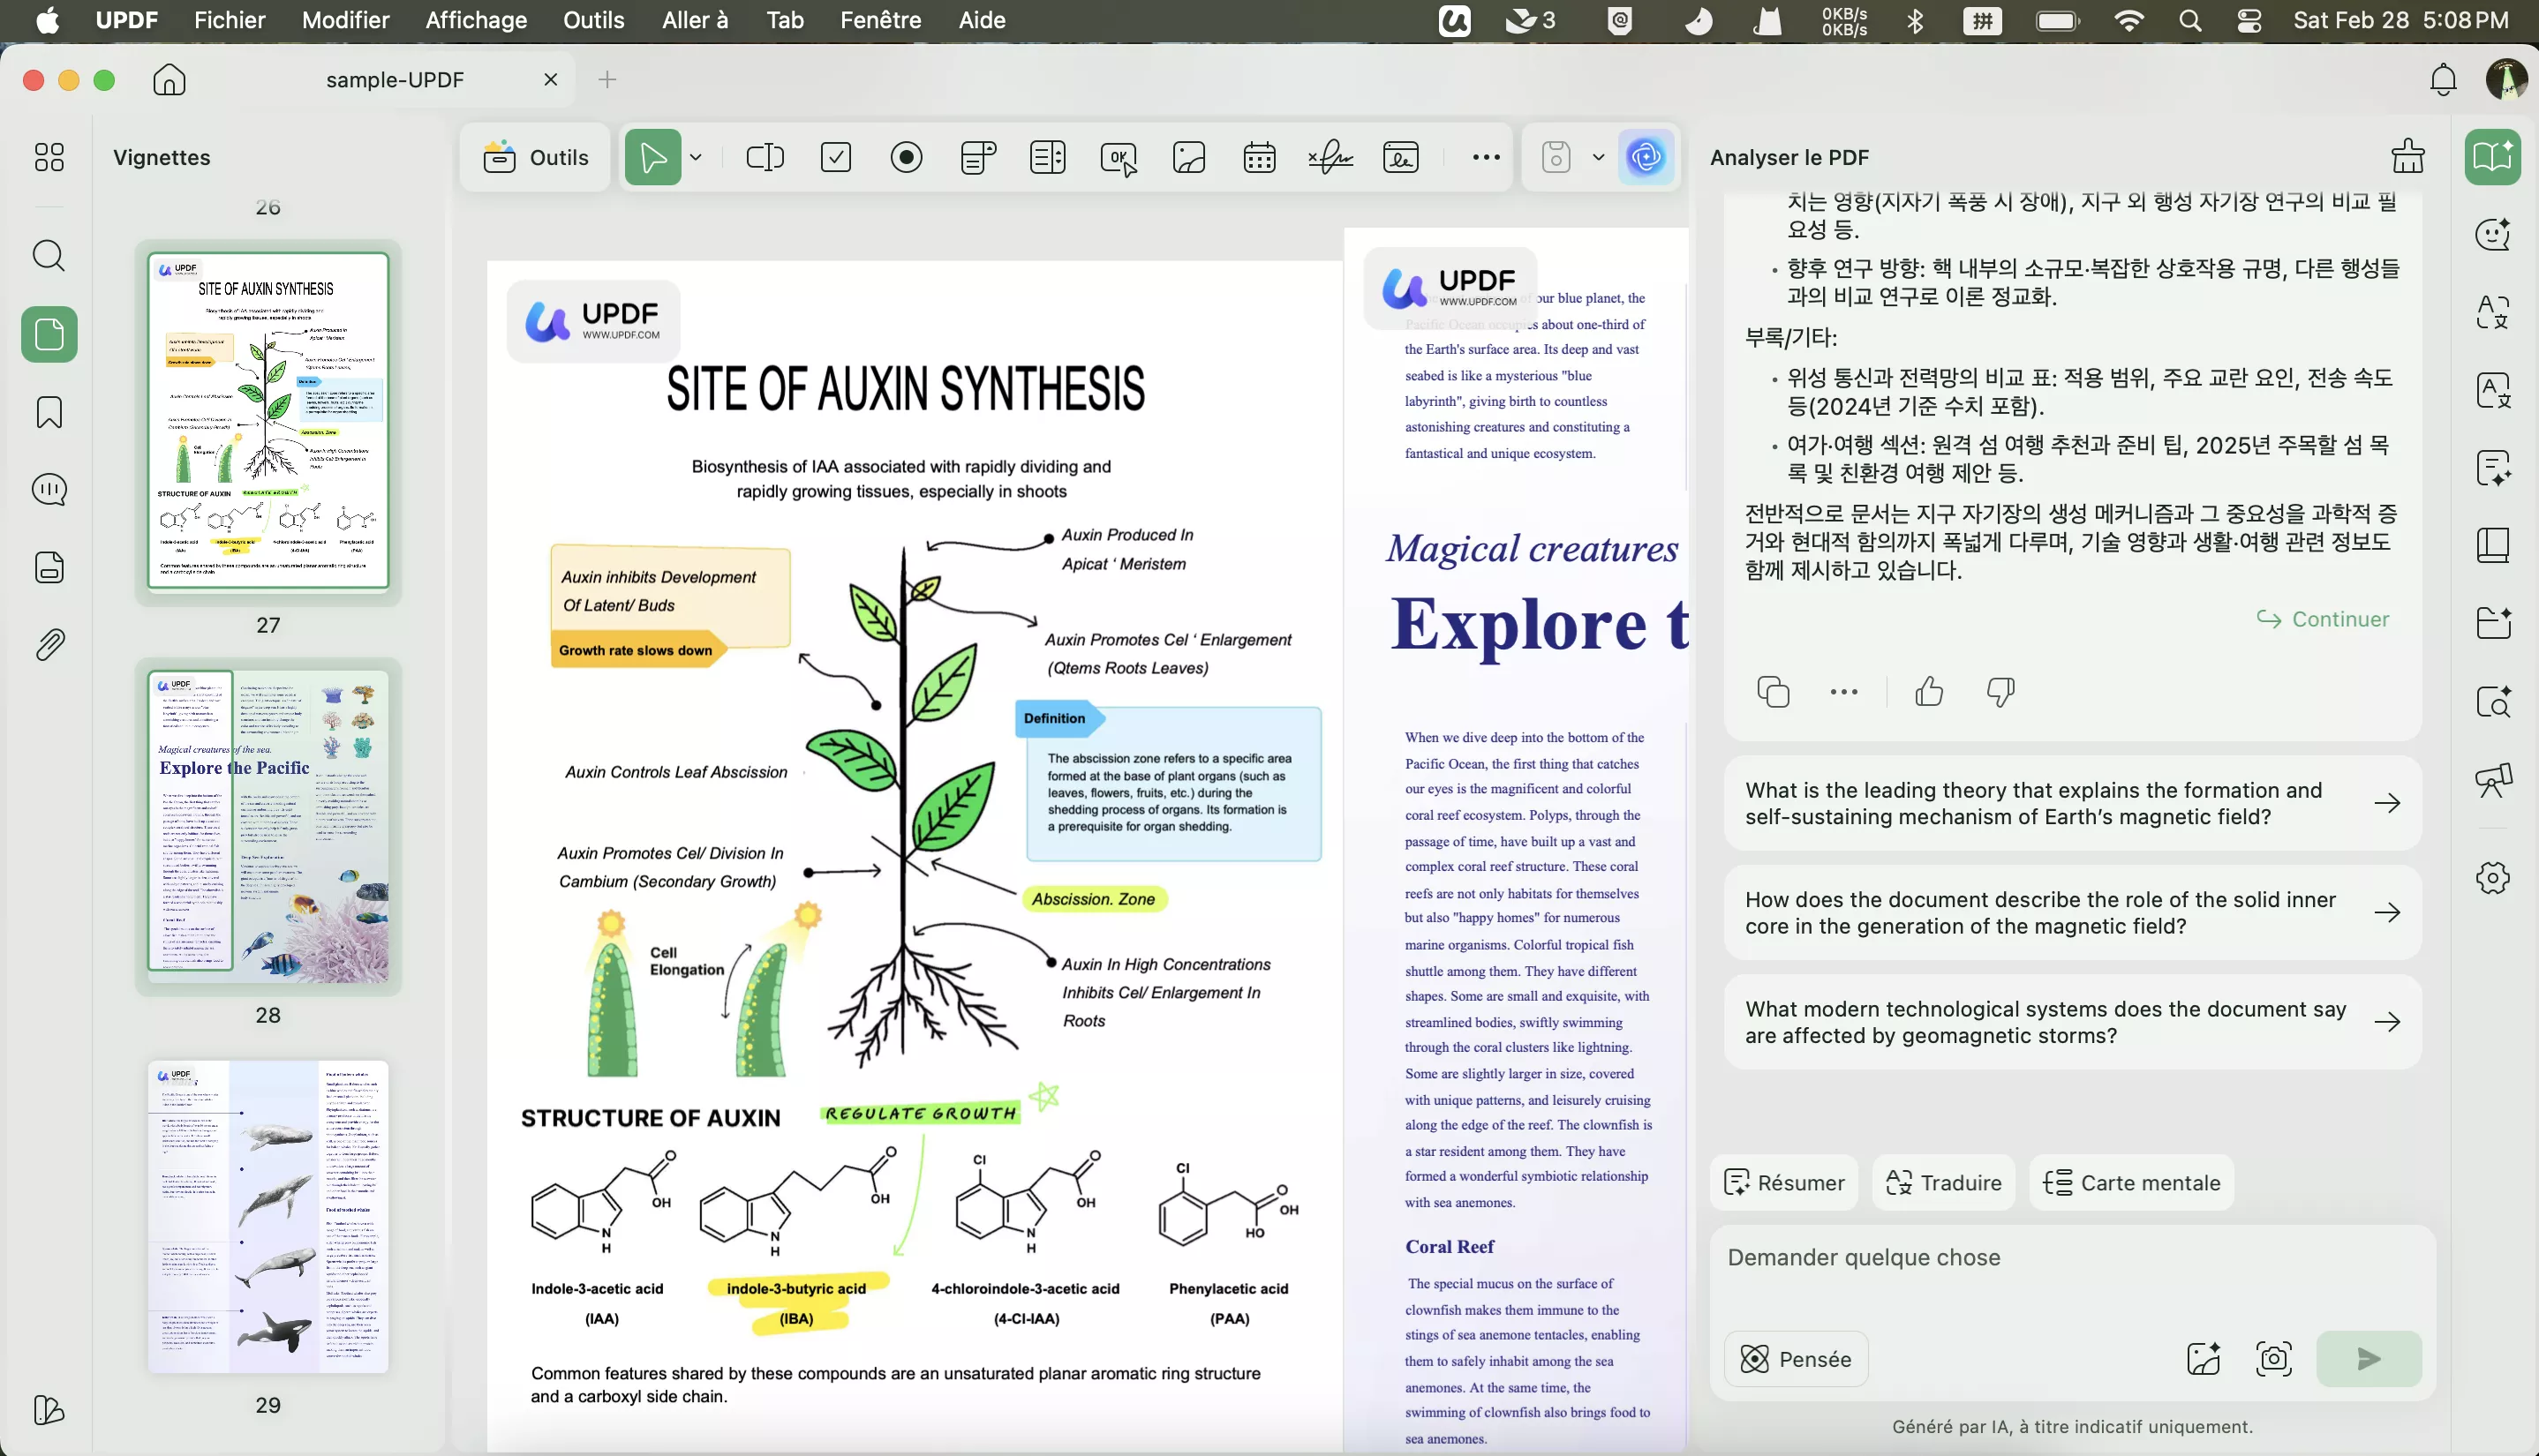2539x1456 pixels.
Task: Switch to the sample-UPDF tab
Action: point(396,80)
